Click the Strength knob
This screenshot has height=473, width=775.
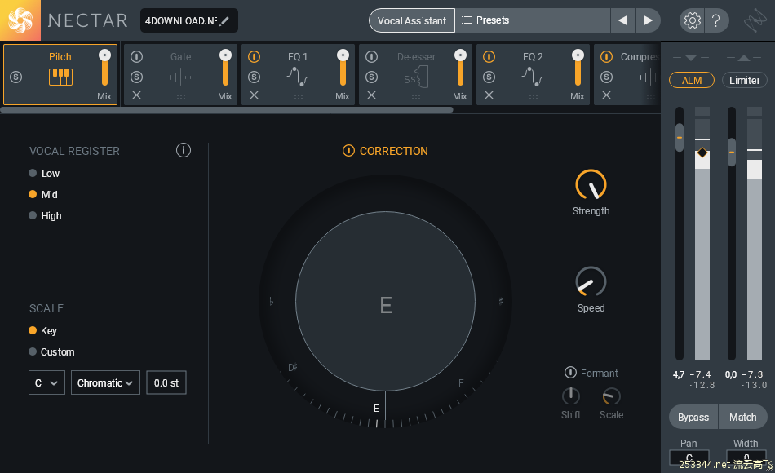pos(591,185)
